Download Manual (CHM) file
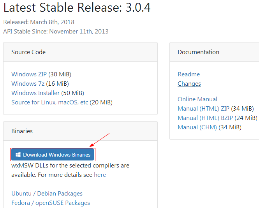The image size is (259, 208). click(197, 127)
